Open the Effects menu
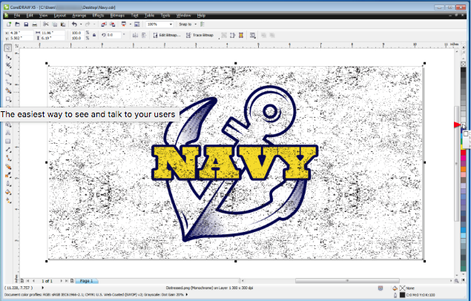This screenshot has width=471, height=301. pos(98,16)
